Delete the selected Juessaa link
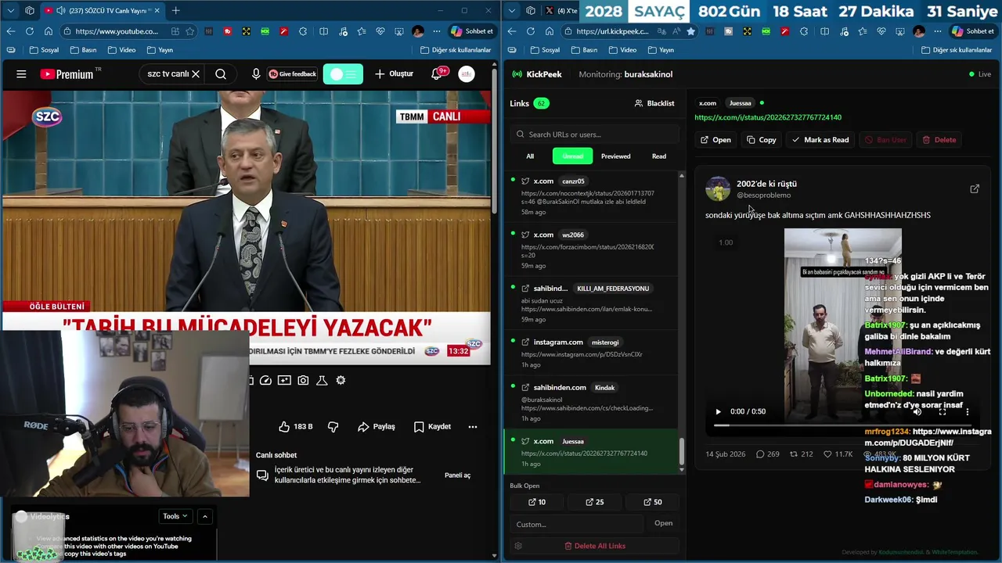 tap(939, 140)
